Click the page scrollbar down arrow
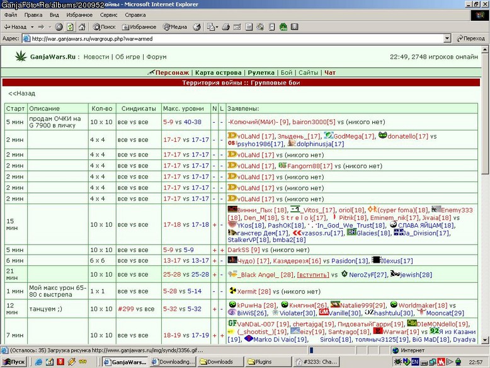This screenshot has height=368, width=490. pyautogui.click(x=485, y=340)
